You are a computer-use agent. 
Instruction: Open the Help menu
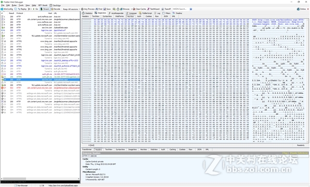click(34, 5)
